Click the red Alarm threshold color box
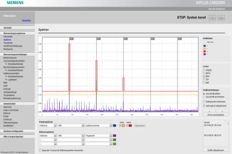232x154 pixels. [130, 126]
